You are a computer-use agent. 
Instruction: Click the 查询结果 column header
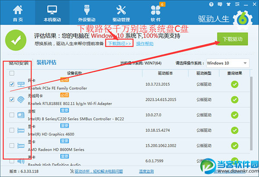point(234,73)
